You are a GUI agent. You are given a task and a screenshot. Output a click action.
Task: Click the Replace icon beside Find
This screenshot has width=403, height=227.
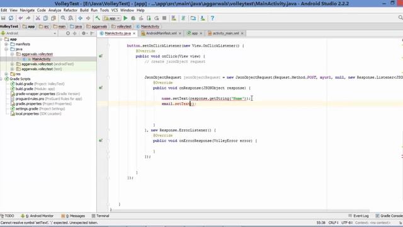click(71, 18)
